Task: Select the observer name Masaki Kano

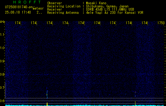Action: (96, 3)
